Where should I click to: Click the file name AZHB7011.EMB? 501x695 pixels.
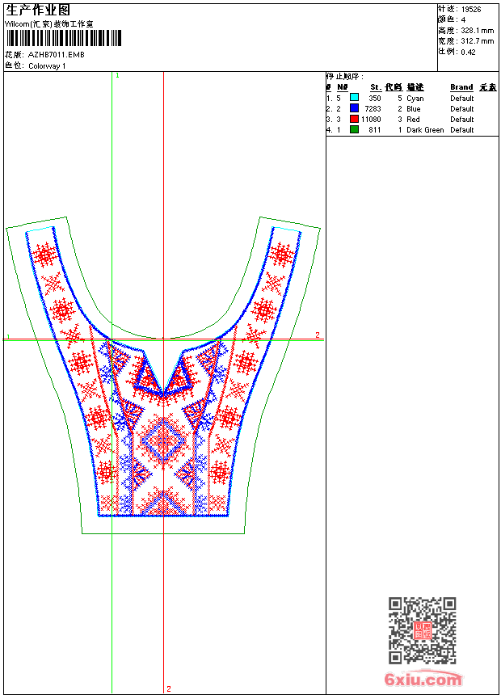57,55
